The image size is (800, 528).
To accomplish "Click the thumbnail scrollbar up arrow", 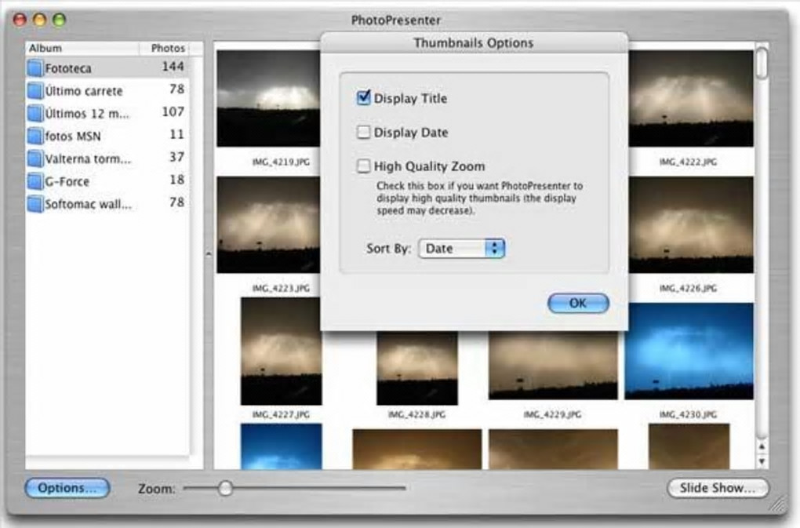I will (x=762, y=446).
